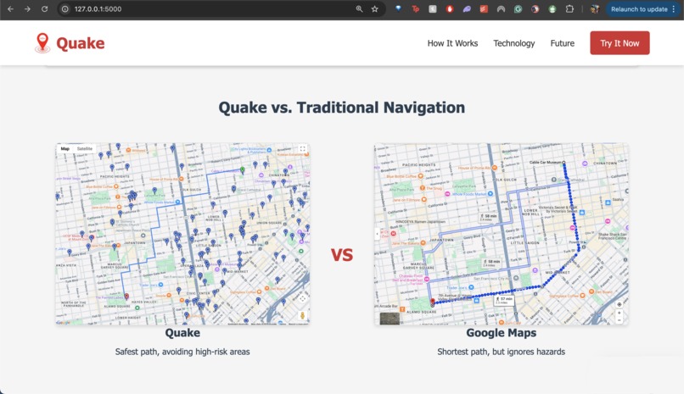Click the Google Maps caption under right map
This screenshot has height=394, width=684.
pos(502,333)
